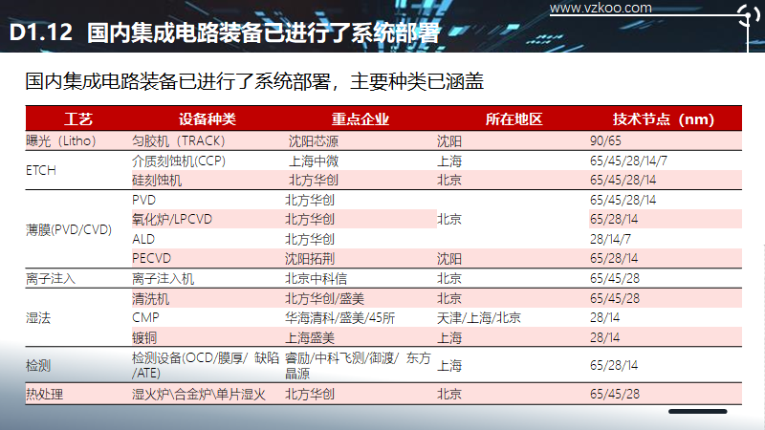Select the 北方华创/盛美 company cell
Screen dimensions: 765x430
(324, 298)
